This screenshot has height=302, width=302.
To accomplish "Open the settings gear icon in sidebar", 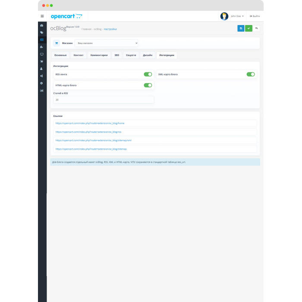I will tap(41, 83).
